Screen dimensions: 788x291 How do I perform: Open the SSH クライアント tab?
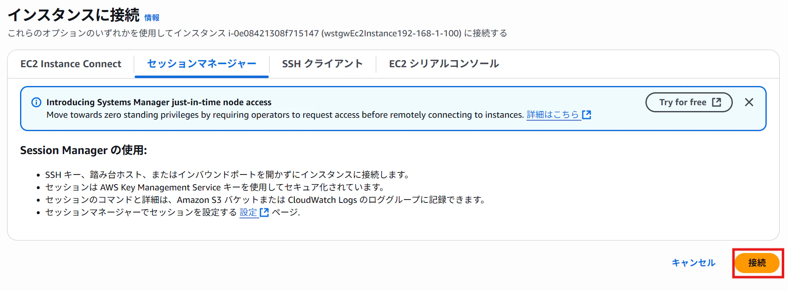tap(322, 64)
